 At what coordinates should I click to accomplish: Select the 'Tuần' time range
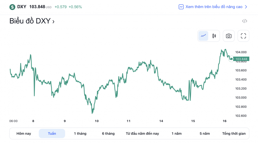click(x=52, y=134)
